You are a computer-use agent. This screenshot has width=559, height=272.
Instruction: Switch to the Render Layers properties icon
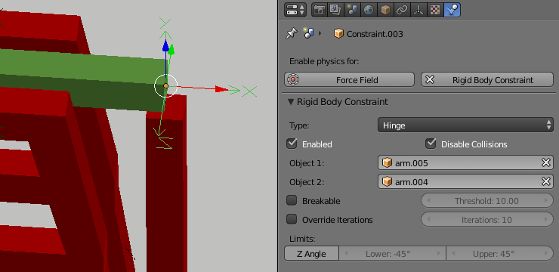(x=335, y=10)
